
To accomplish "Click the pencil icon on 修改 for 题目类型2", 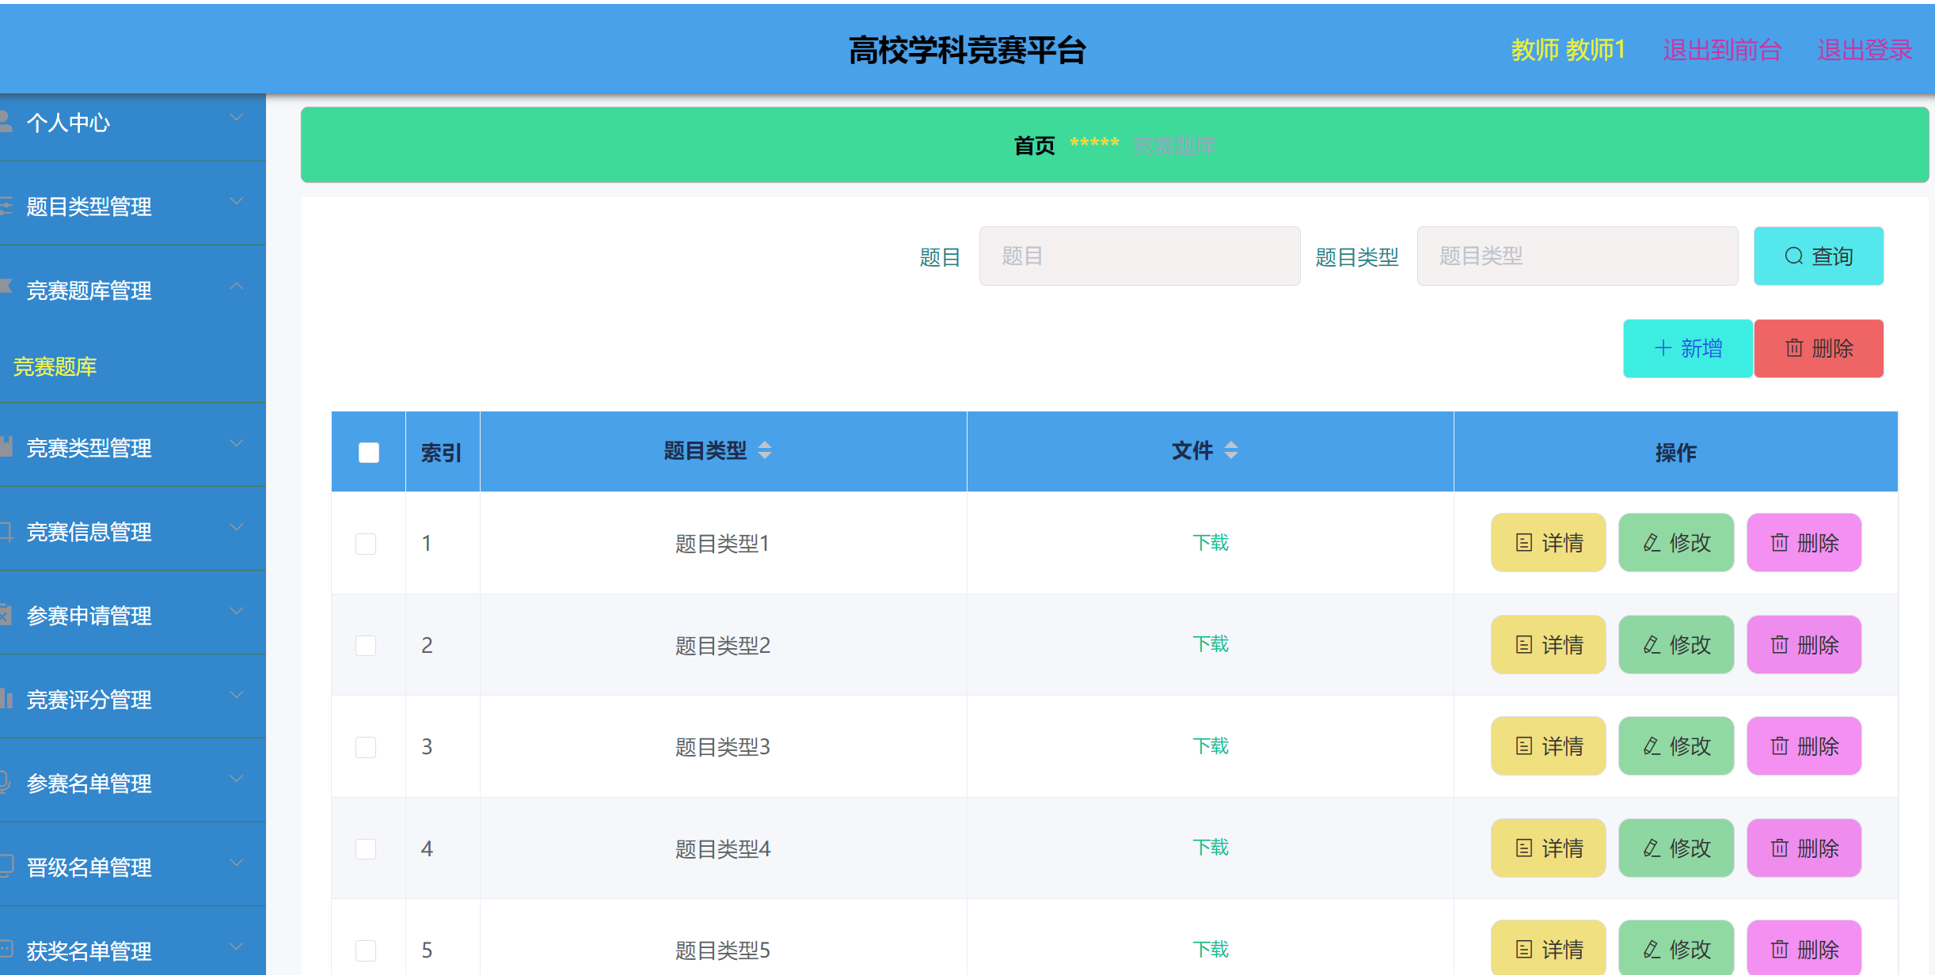I will pyautogui.click(x=1651, y=644).
